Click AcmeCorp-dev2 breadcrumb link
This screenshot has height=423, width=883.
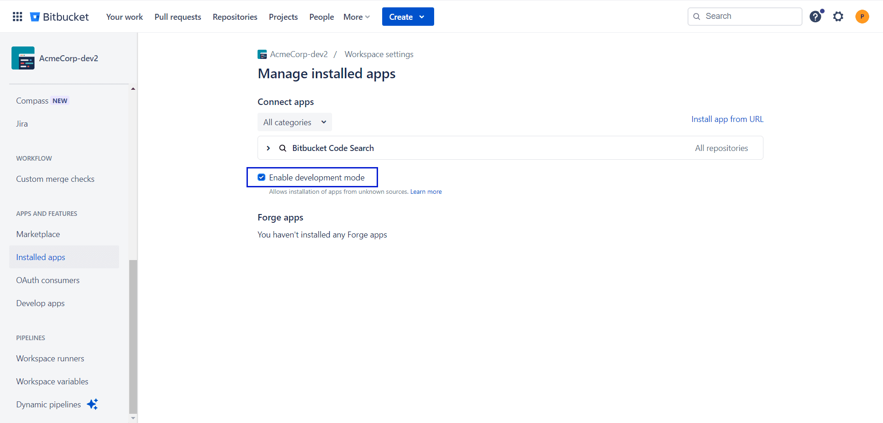coord(299,54)
